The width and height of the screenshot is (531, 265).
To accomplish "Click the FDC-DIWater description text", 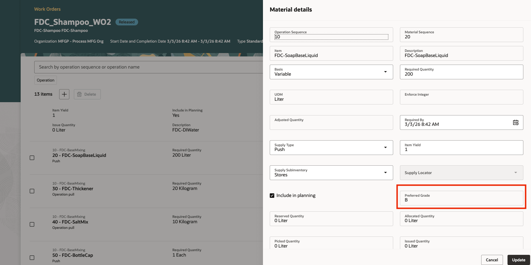I will [x=186, y=130].
